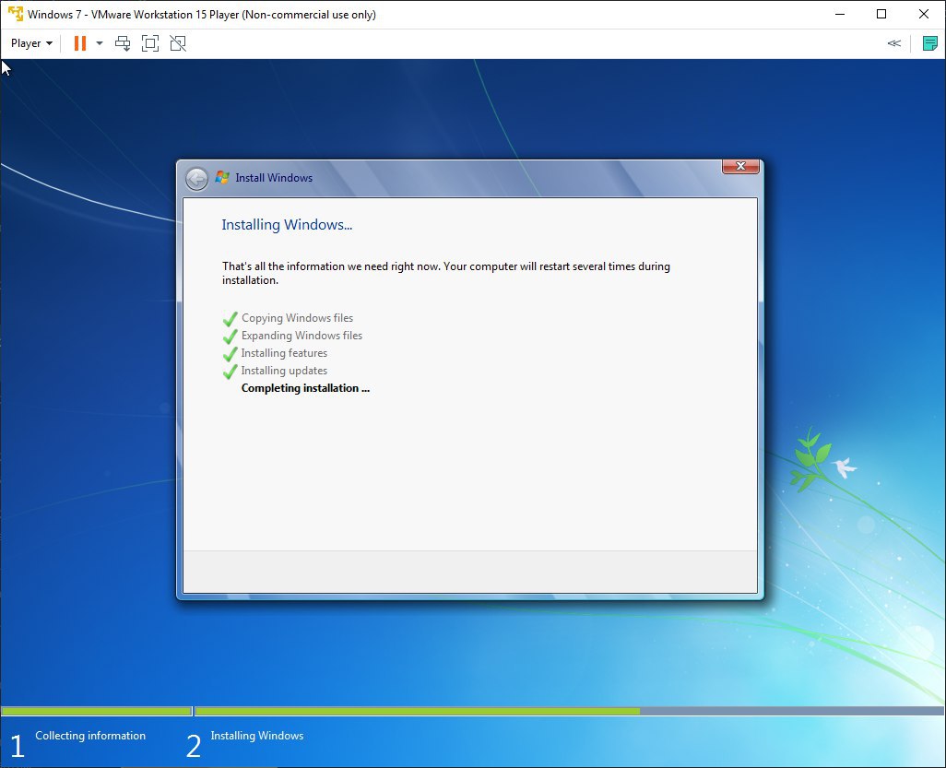
Task: Click the restart information paragraph text
Action: point(446,273)
